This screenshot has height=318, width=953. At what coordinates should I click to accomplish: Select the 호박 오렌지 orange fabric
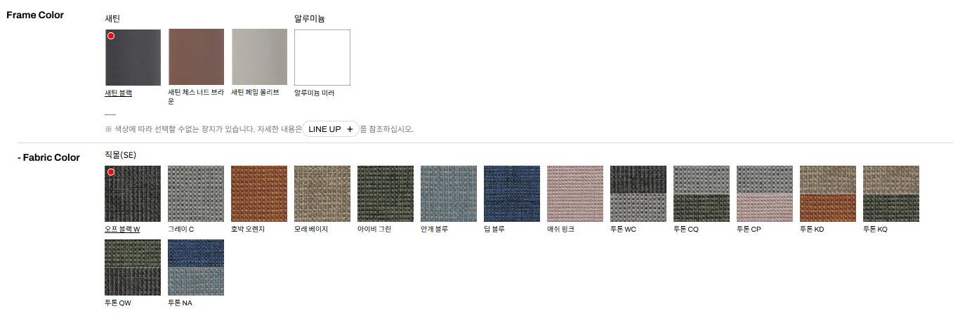(259, 194)
